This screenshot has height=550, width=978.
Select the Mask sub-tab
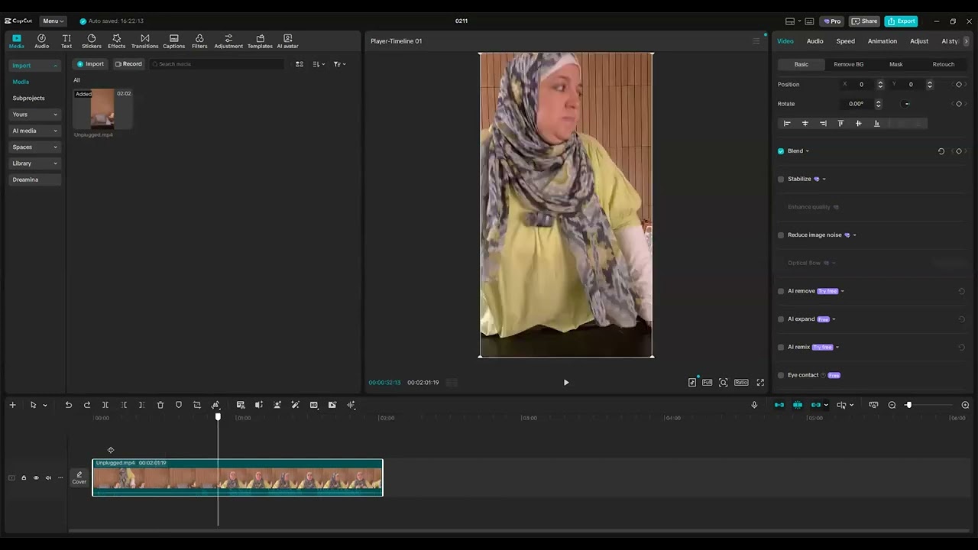point(895,64)
